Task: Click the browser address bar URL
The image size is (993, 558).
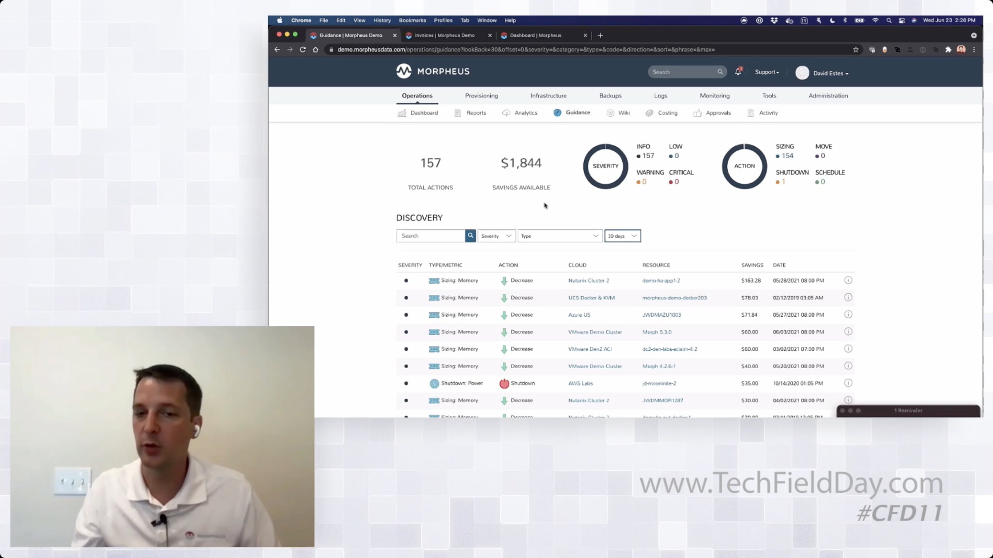Action: point(526,50)
